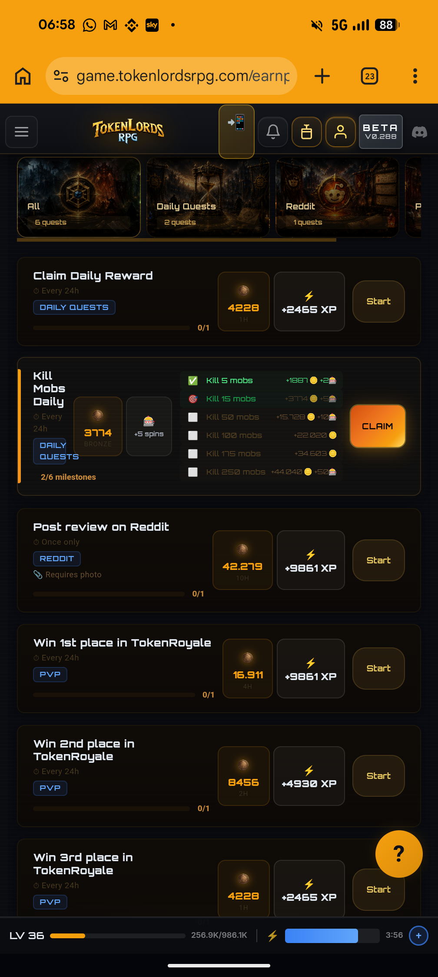Start the Post review on Reddit quest
Viewport: 438px width, 977px height.
tap(378, 560)
